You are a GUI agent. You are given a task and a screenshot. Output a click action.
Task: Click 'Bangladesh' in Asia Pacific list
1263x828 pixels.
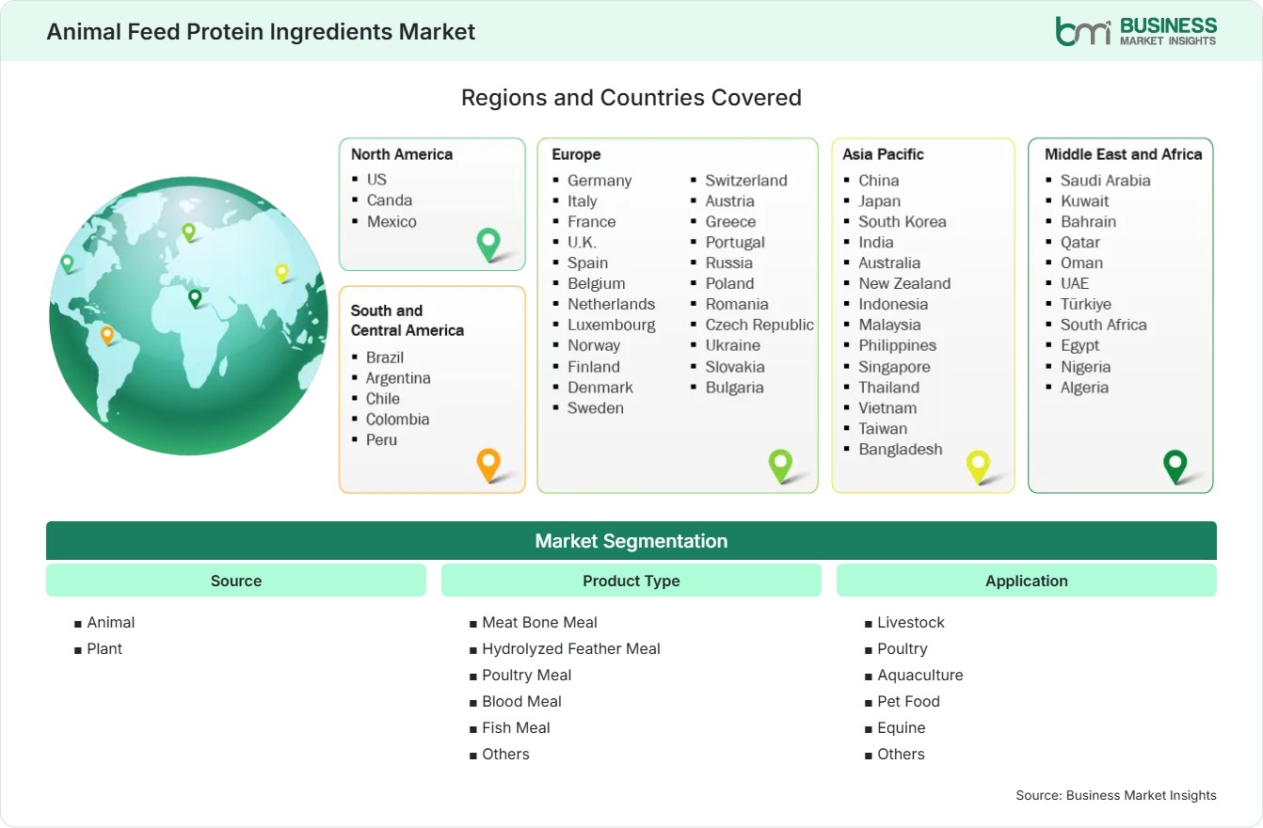901,449
